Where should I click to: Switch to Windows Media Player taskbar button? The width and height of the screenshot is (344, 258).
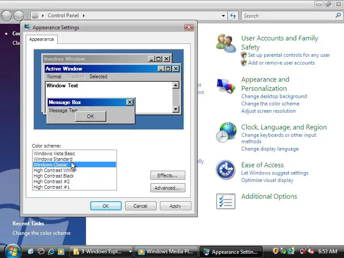tap(166, 252)
